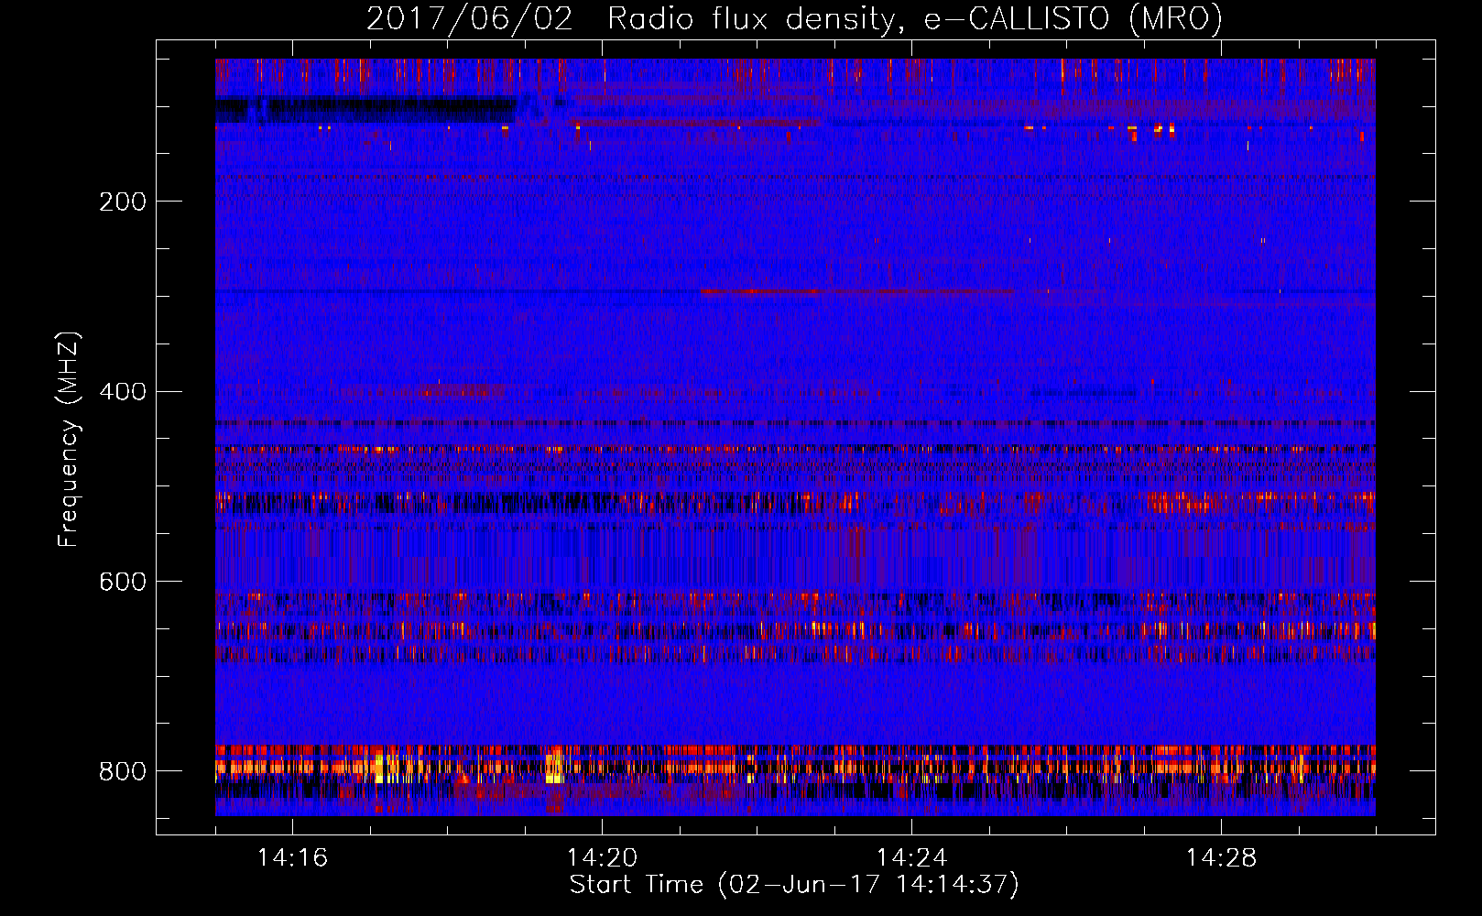Click the 14:20 time tick label
This screenshot has height=916, width=1482.
click(x=602, y=857)
